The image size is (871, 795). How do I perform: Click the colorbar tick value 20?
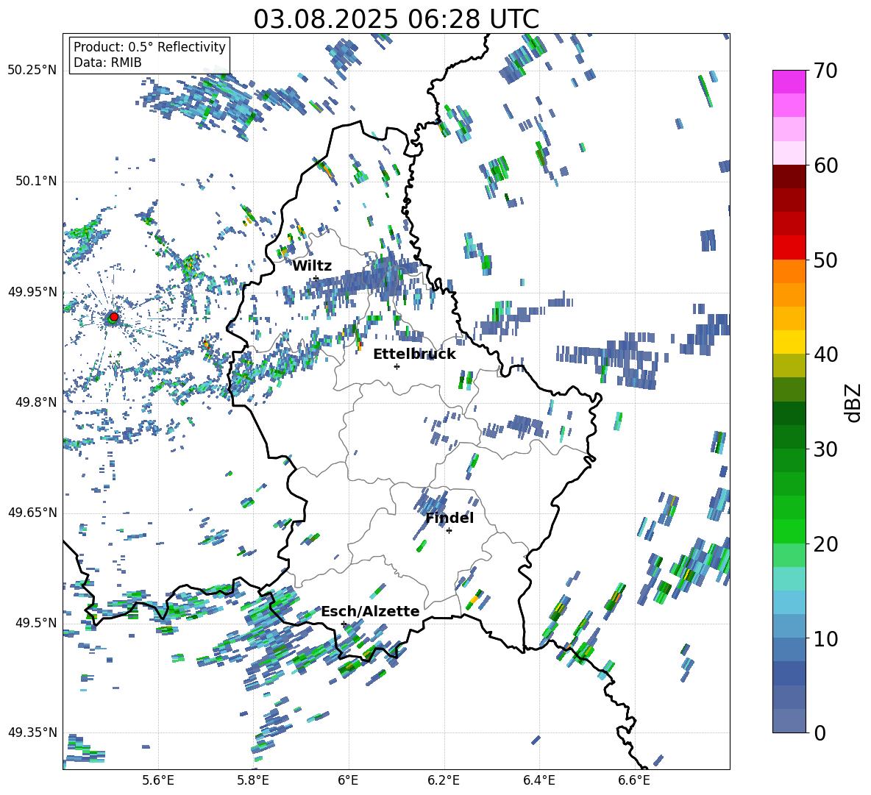point(825,544)
